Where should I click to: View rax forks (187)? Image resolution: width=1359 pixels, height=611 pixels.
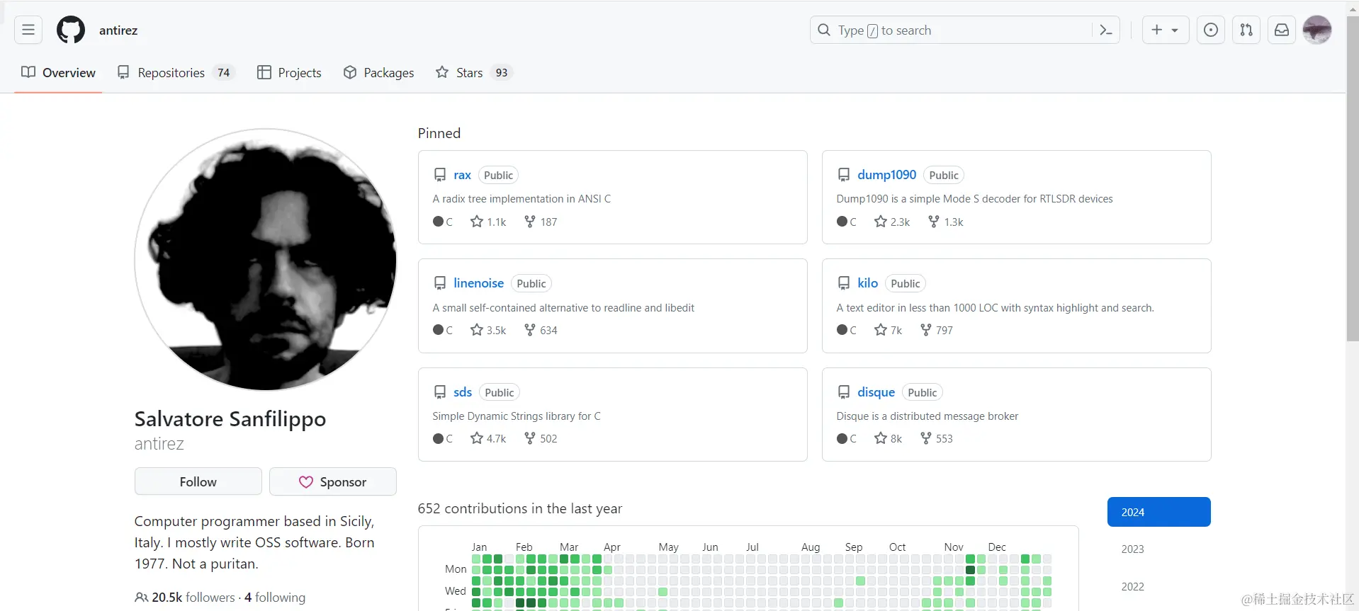click(541, 222)
